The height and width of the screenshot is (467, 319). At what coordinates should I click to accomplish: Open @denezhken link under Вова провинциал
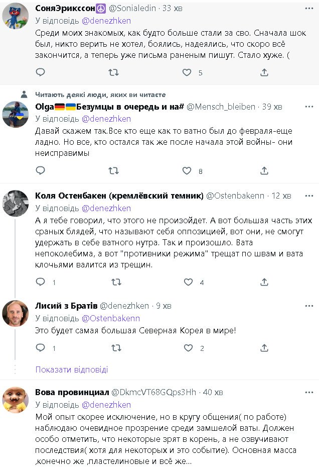(x=106, y=405)
